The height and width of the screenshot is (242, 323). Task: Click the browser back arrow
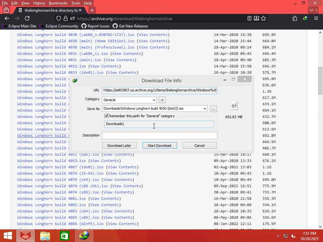[7, 19]
